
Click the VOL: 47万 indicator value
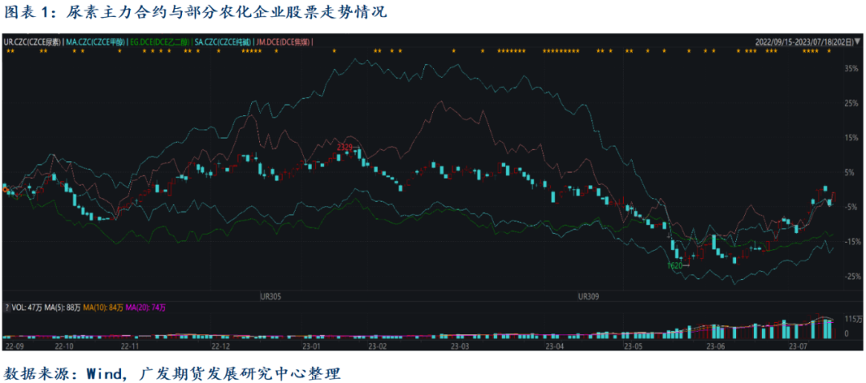point(27,308)
